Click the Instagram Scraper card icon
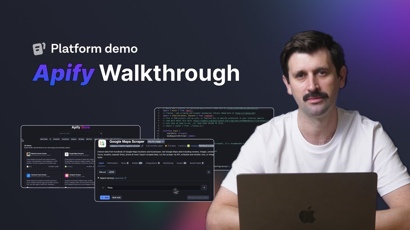Image resolution: width=410 pixels, height=230 pixels. click(67, 176)
